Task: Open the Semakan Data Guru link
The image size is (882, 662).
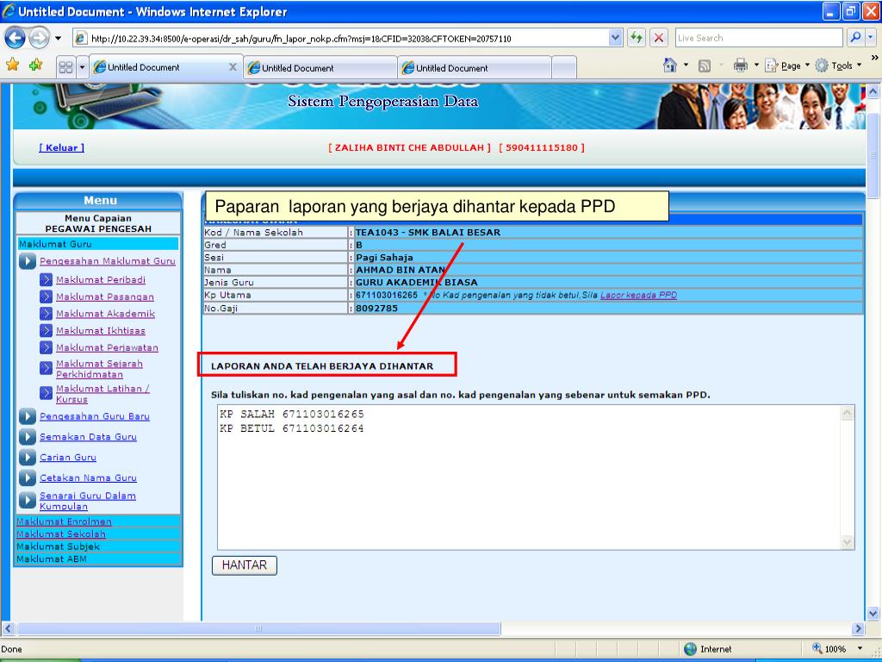Action: point(89,437)
